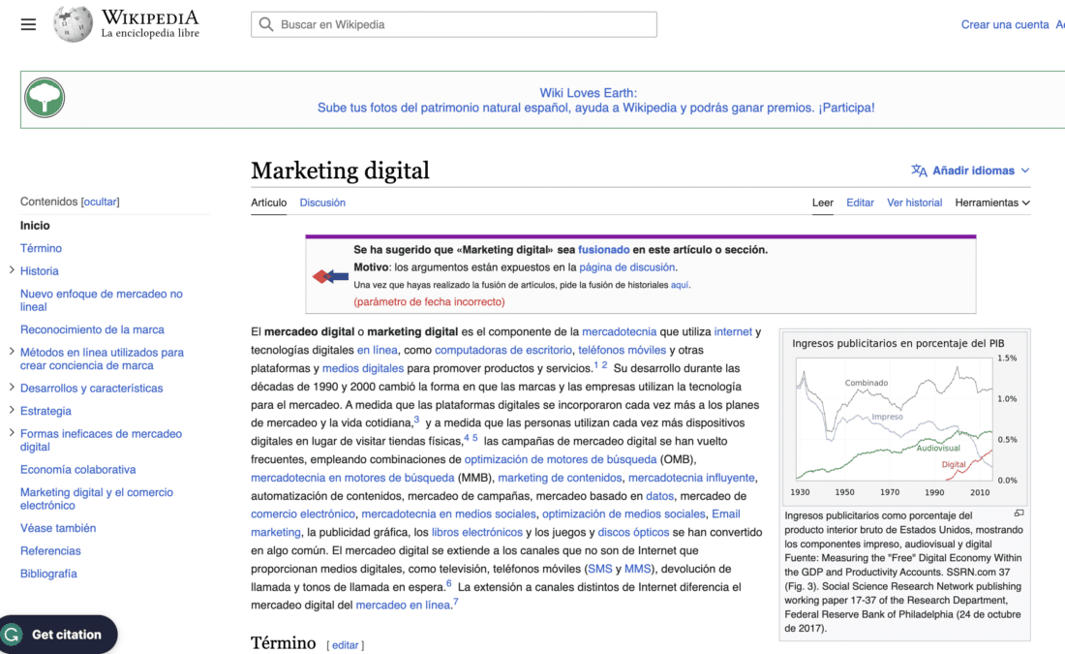Open the Grammarly Get citation widget
Image resolution: width=1065 pixels, height=654 pixels.
pyautogui.click(x=58, y=634)
